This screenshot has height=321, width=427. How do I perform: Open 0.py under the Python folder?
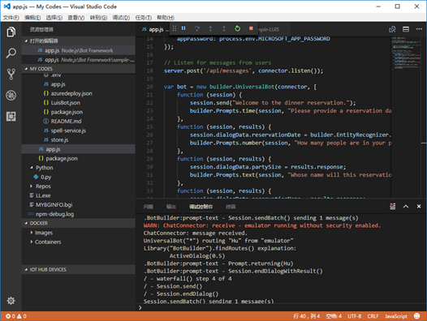pos(79,177)
